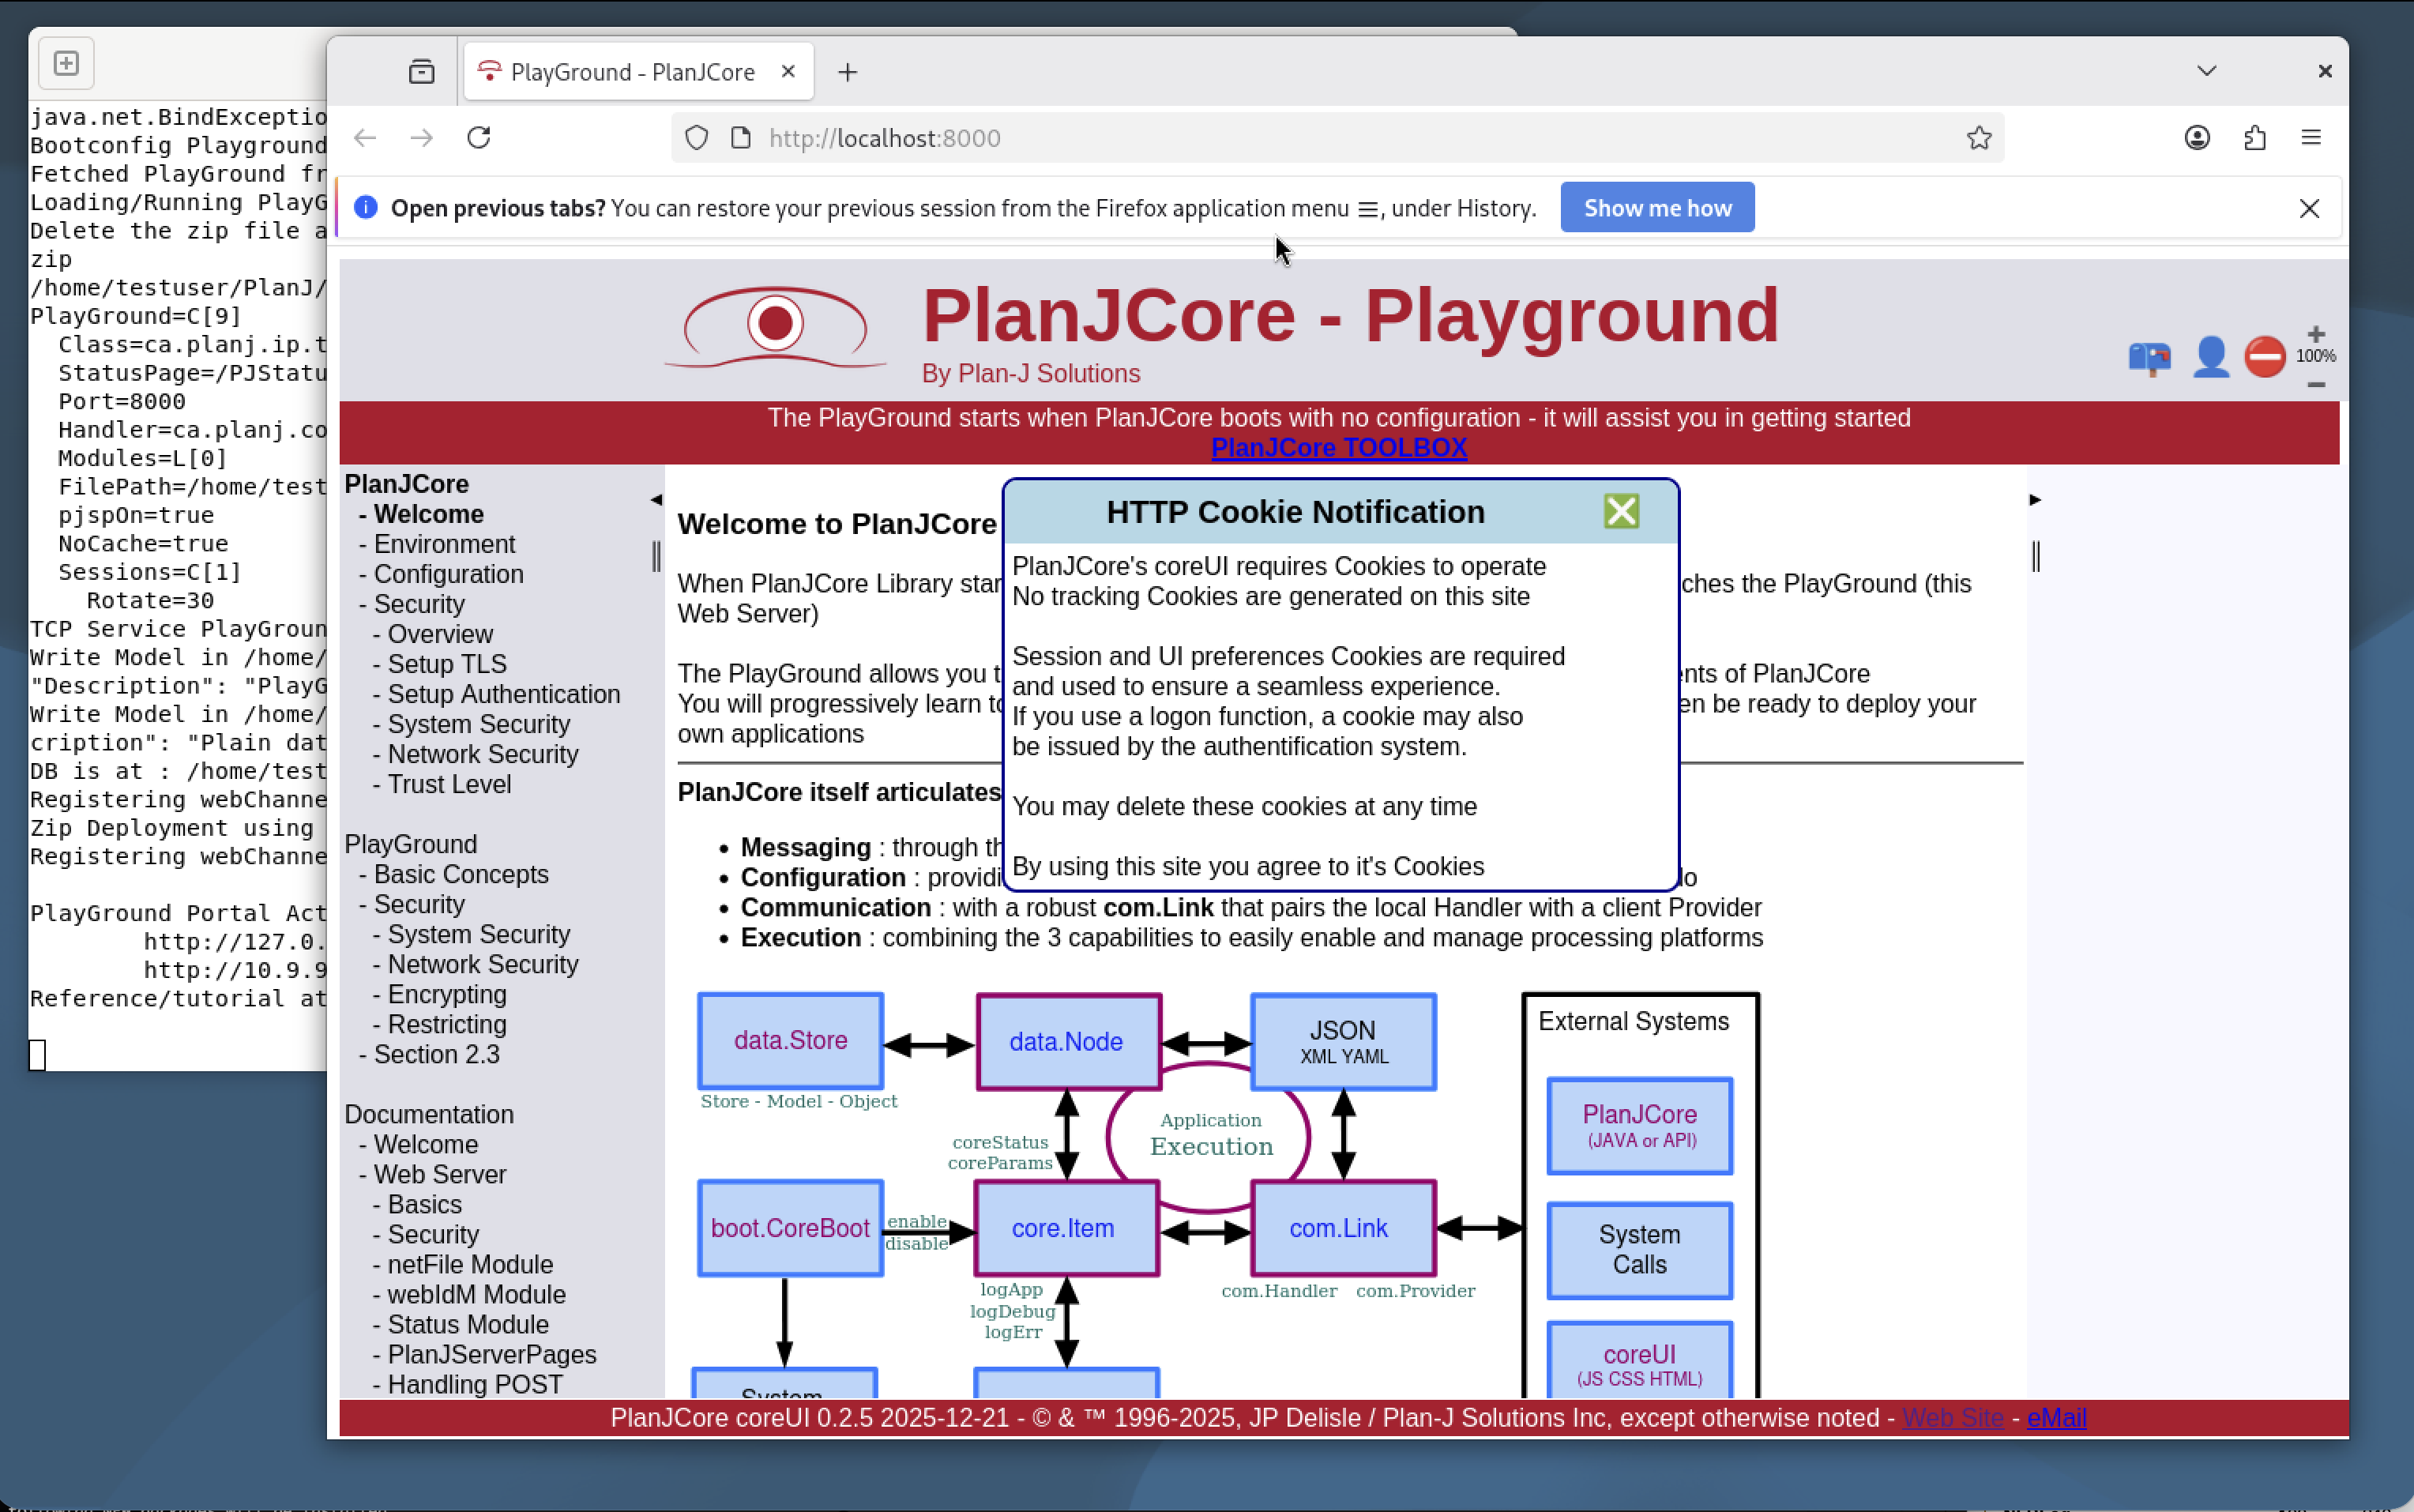2414x1512 pixels.
Task: Open the mailbox icon in page header
Action: (2149, 357)
